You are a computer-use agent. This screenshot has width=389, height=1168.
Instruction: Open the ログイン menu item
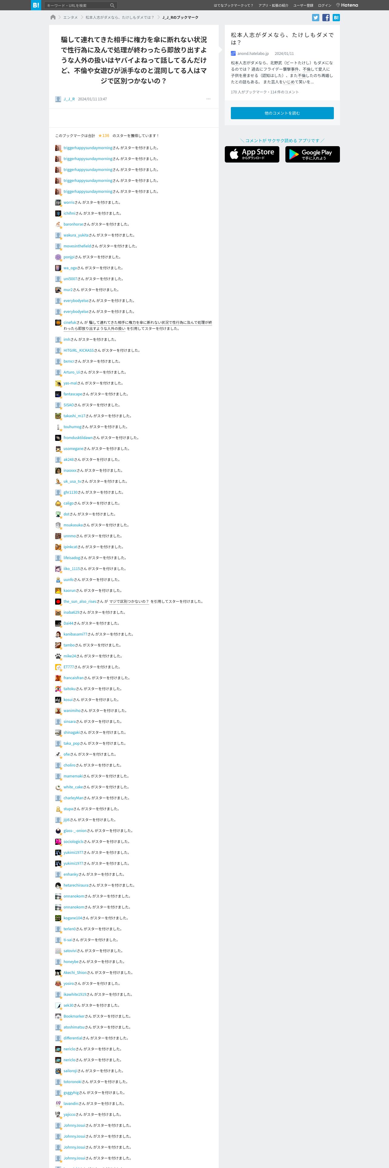pyautogui.click(x=325, y=5)
